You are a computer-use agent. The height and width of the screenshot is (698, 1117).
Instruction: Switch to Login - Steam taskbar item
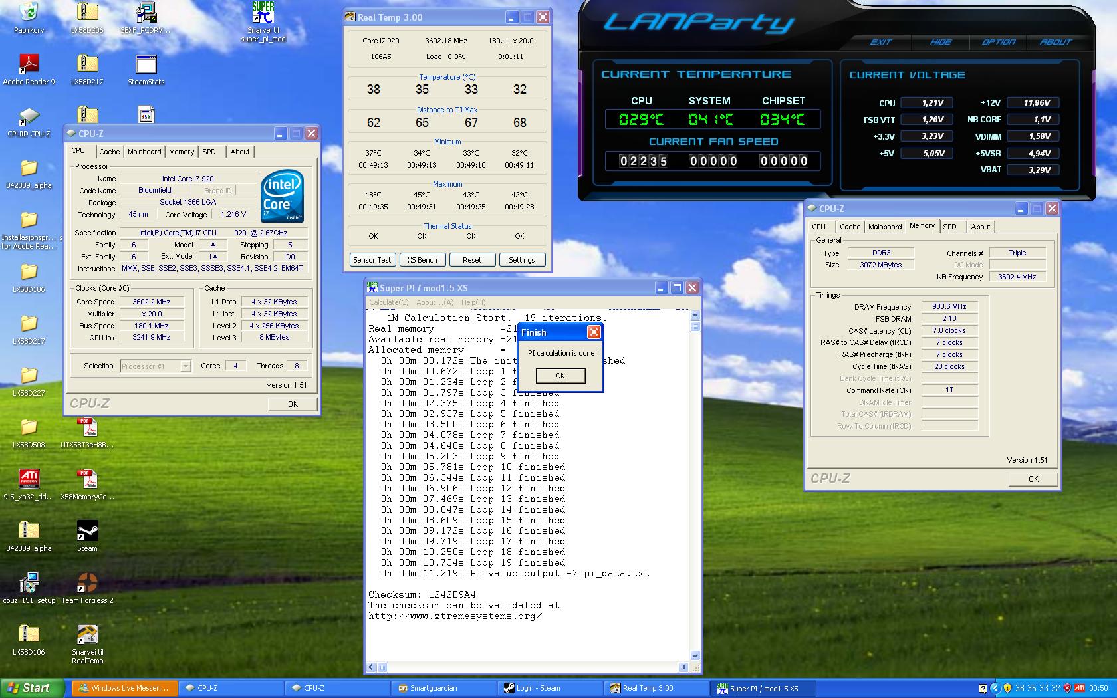pos(549,688)
